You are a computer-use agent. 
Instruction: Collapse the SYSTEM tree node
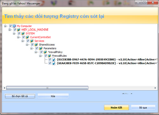tap(14, 33)
